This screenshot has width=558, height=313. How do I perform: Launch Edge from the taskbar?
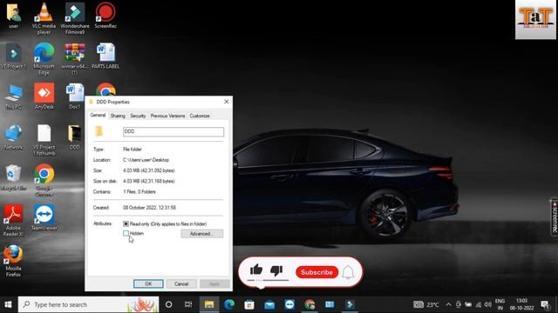pos(229,304)
